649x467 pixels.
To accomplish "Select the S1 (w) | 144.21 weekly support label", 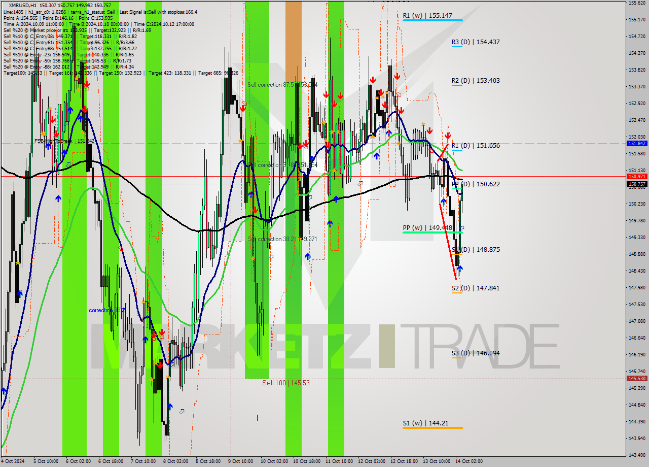I will (x=425, y=423).
